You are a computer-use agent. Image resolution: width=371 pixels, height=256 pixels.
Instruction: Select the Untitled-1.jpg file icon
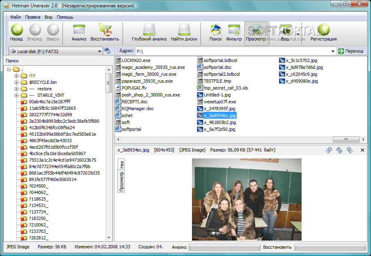200,95
